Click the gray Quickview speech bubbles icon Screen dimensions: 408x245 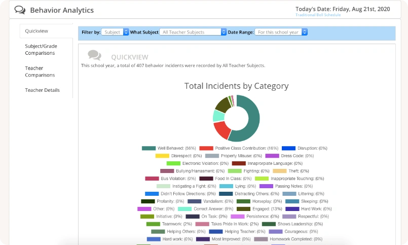point(94,55)
